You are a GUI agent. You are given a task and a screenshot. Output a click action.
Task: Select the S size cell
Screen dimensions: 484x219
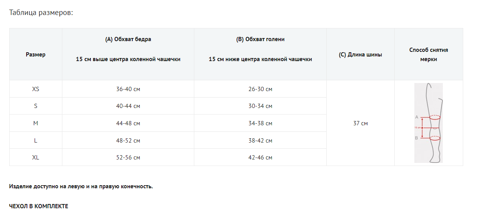point(36,106)
